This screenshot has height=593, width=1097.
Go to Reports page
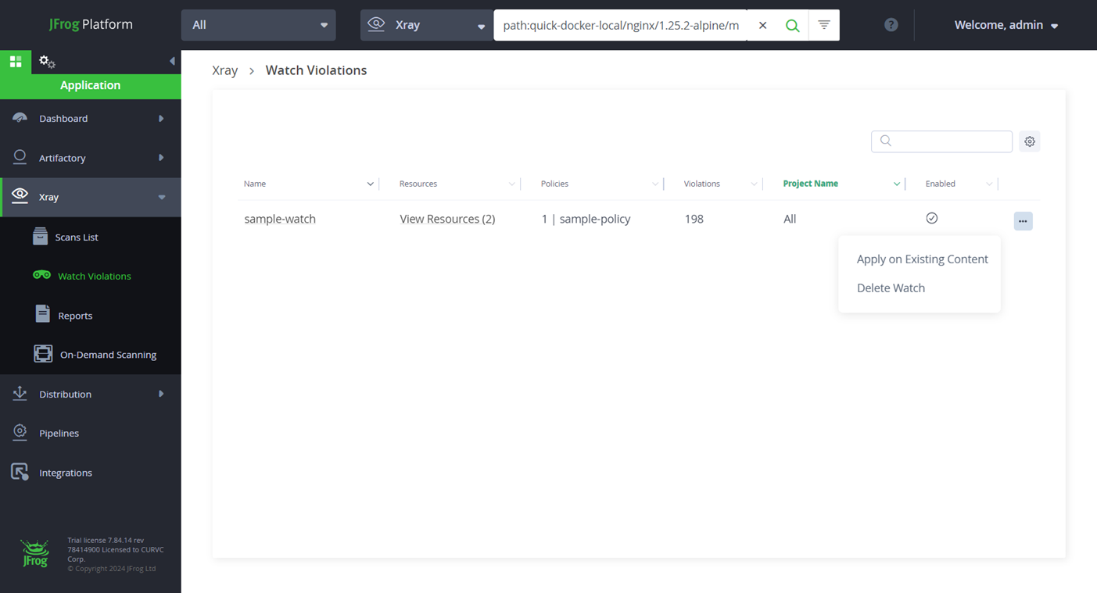click(75, 316)
